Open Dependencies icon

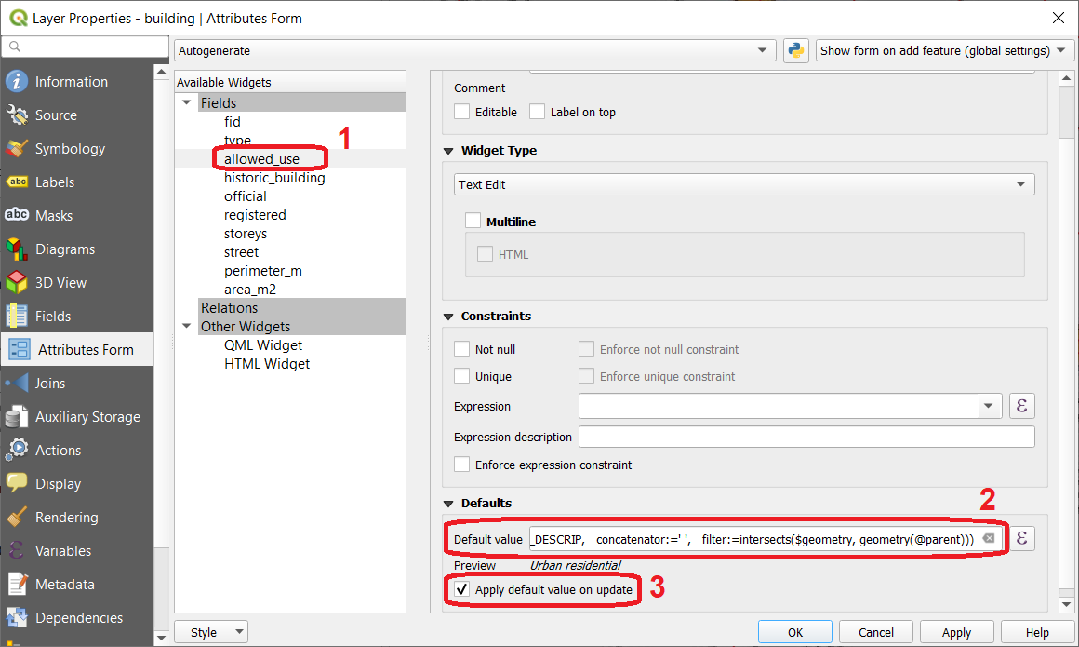pyautogui.click(x=17, y=617)
